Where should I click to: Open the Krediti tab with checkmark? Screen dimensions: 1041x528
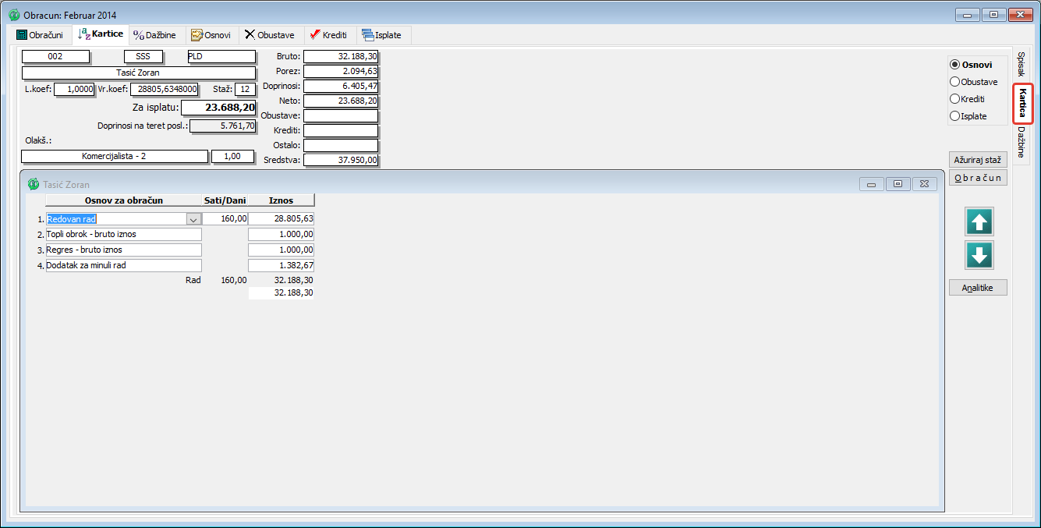328,35
